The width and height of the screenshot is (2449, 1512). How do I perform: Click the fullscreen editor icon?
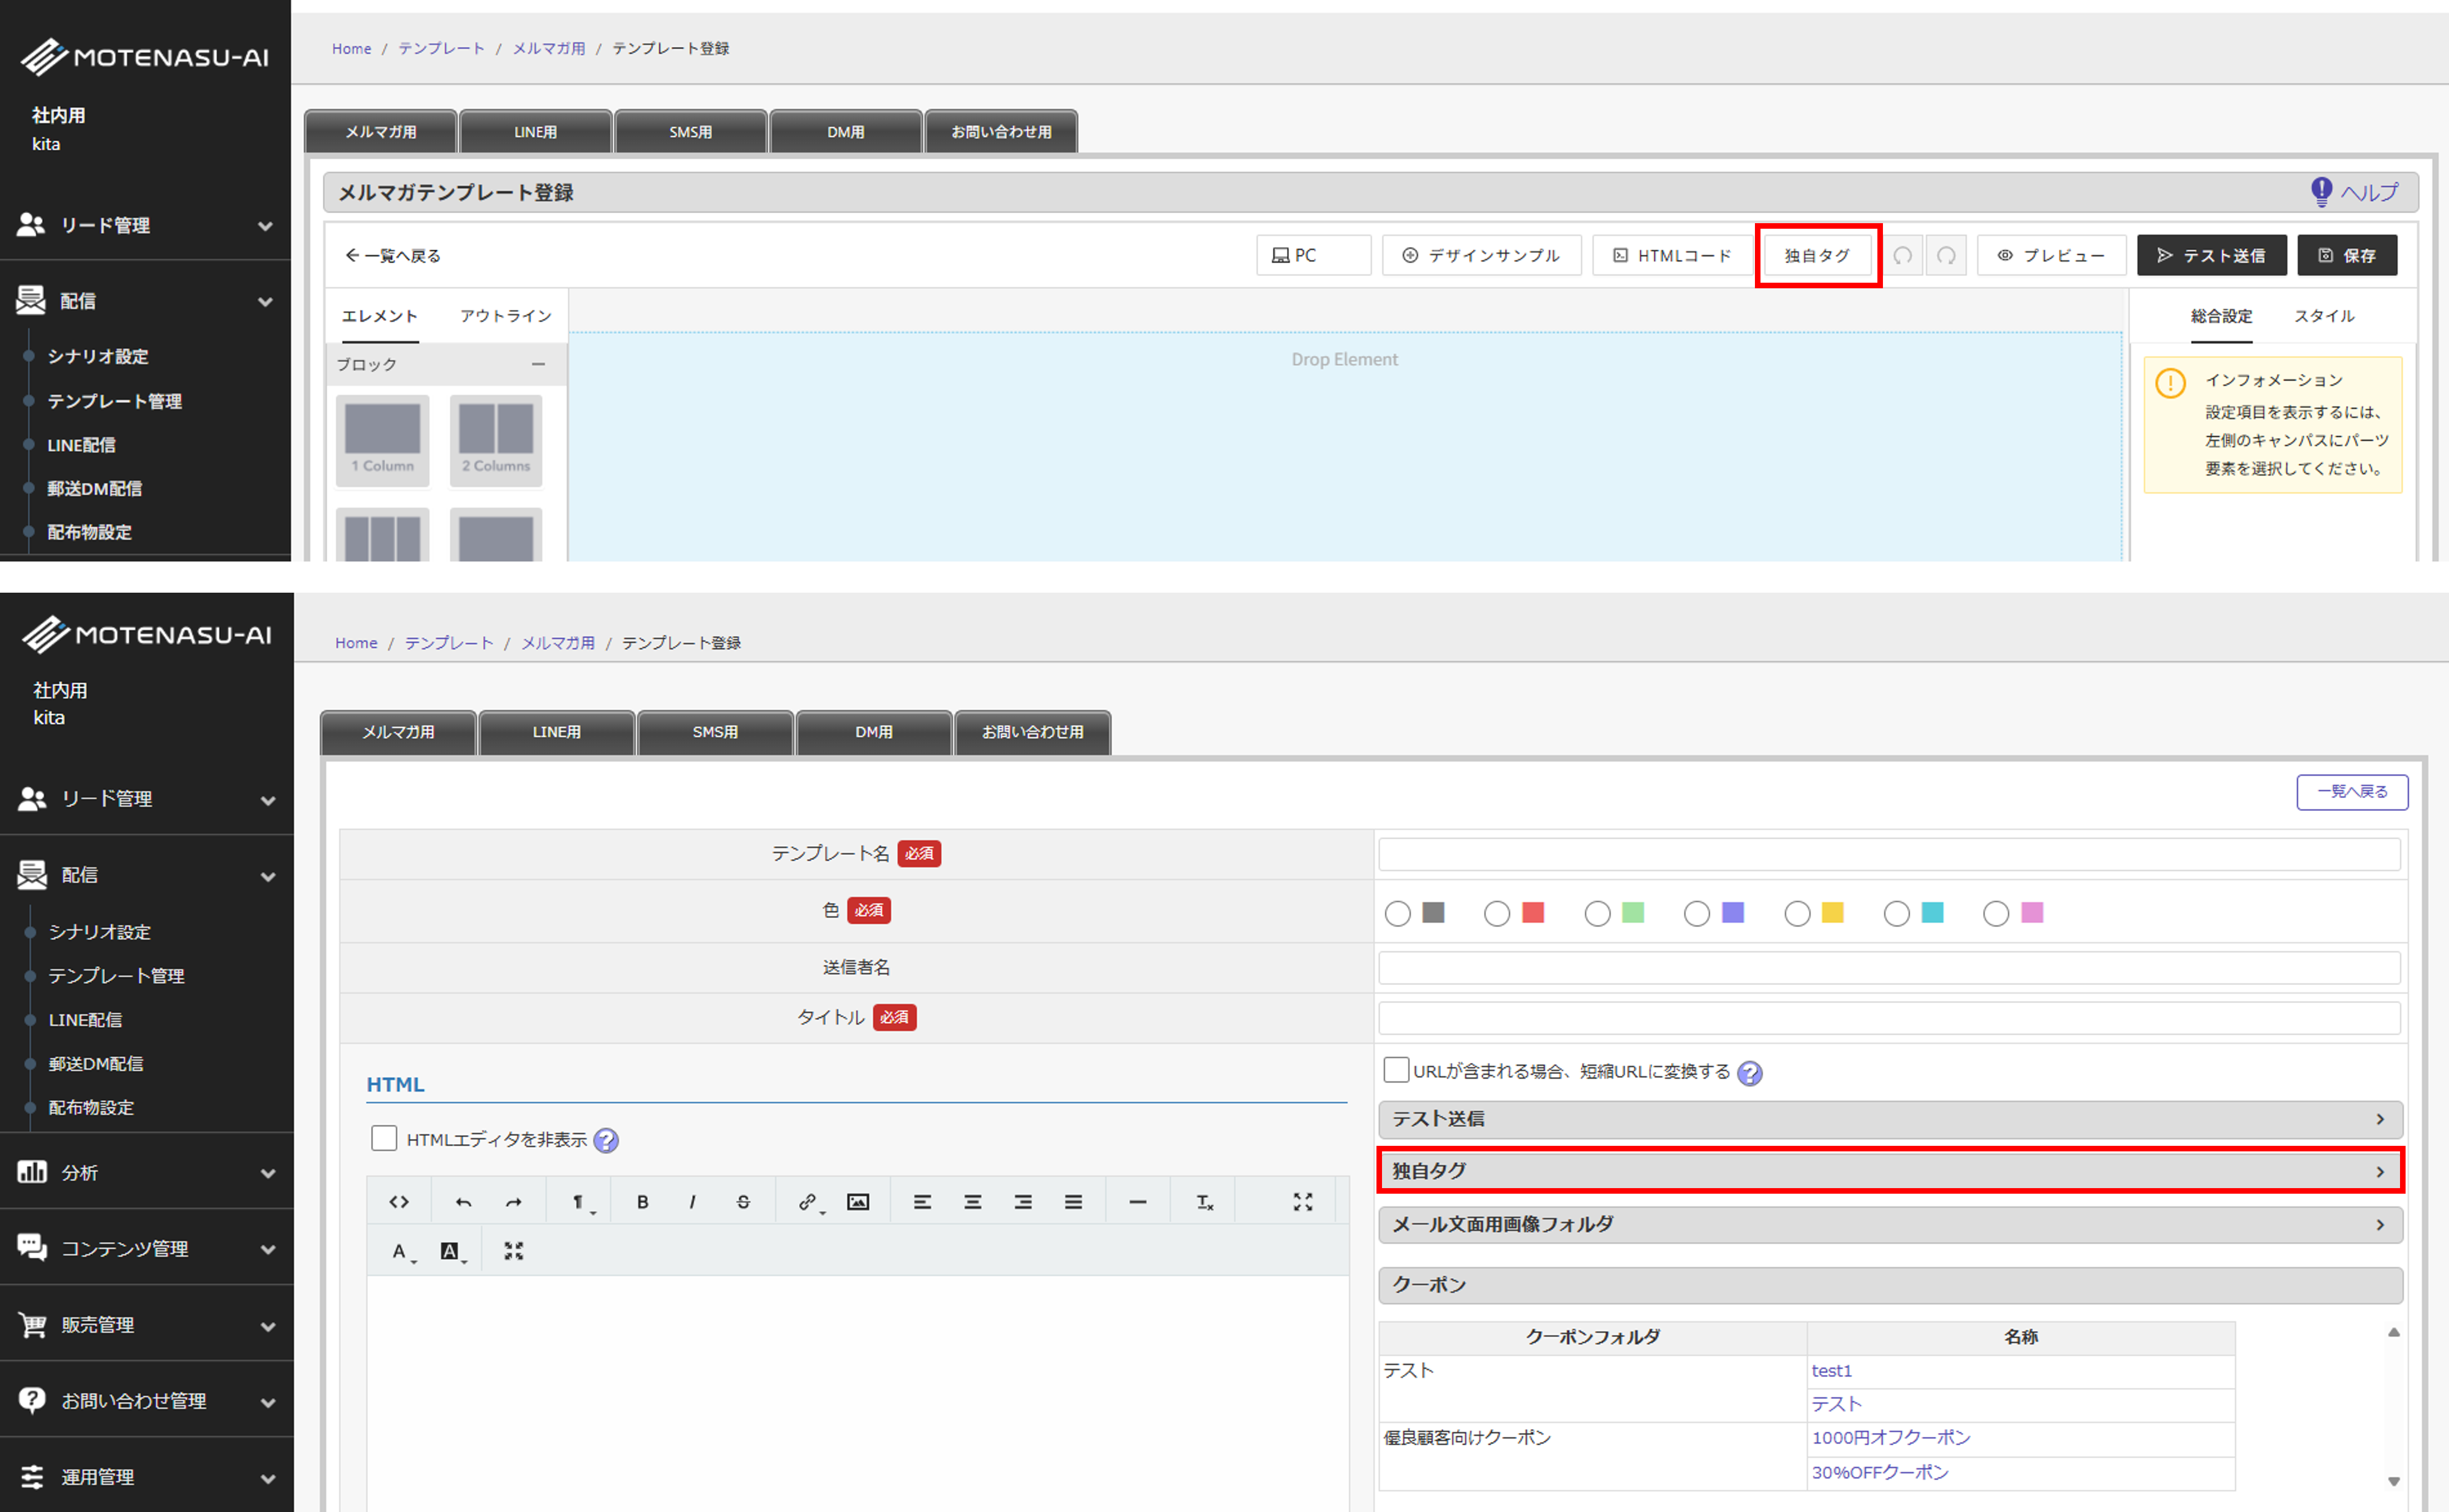[1302, 1202]
